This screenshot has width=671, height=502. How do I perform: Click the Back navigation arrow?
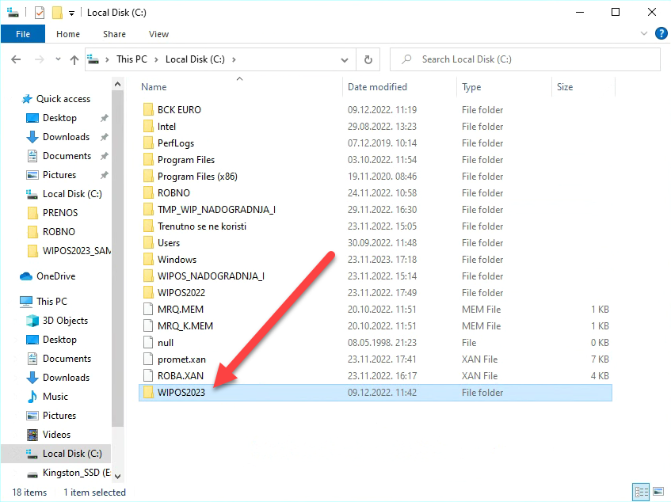(x=16, y=59)
